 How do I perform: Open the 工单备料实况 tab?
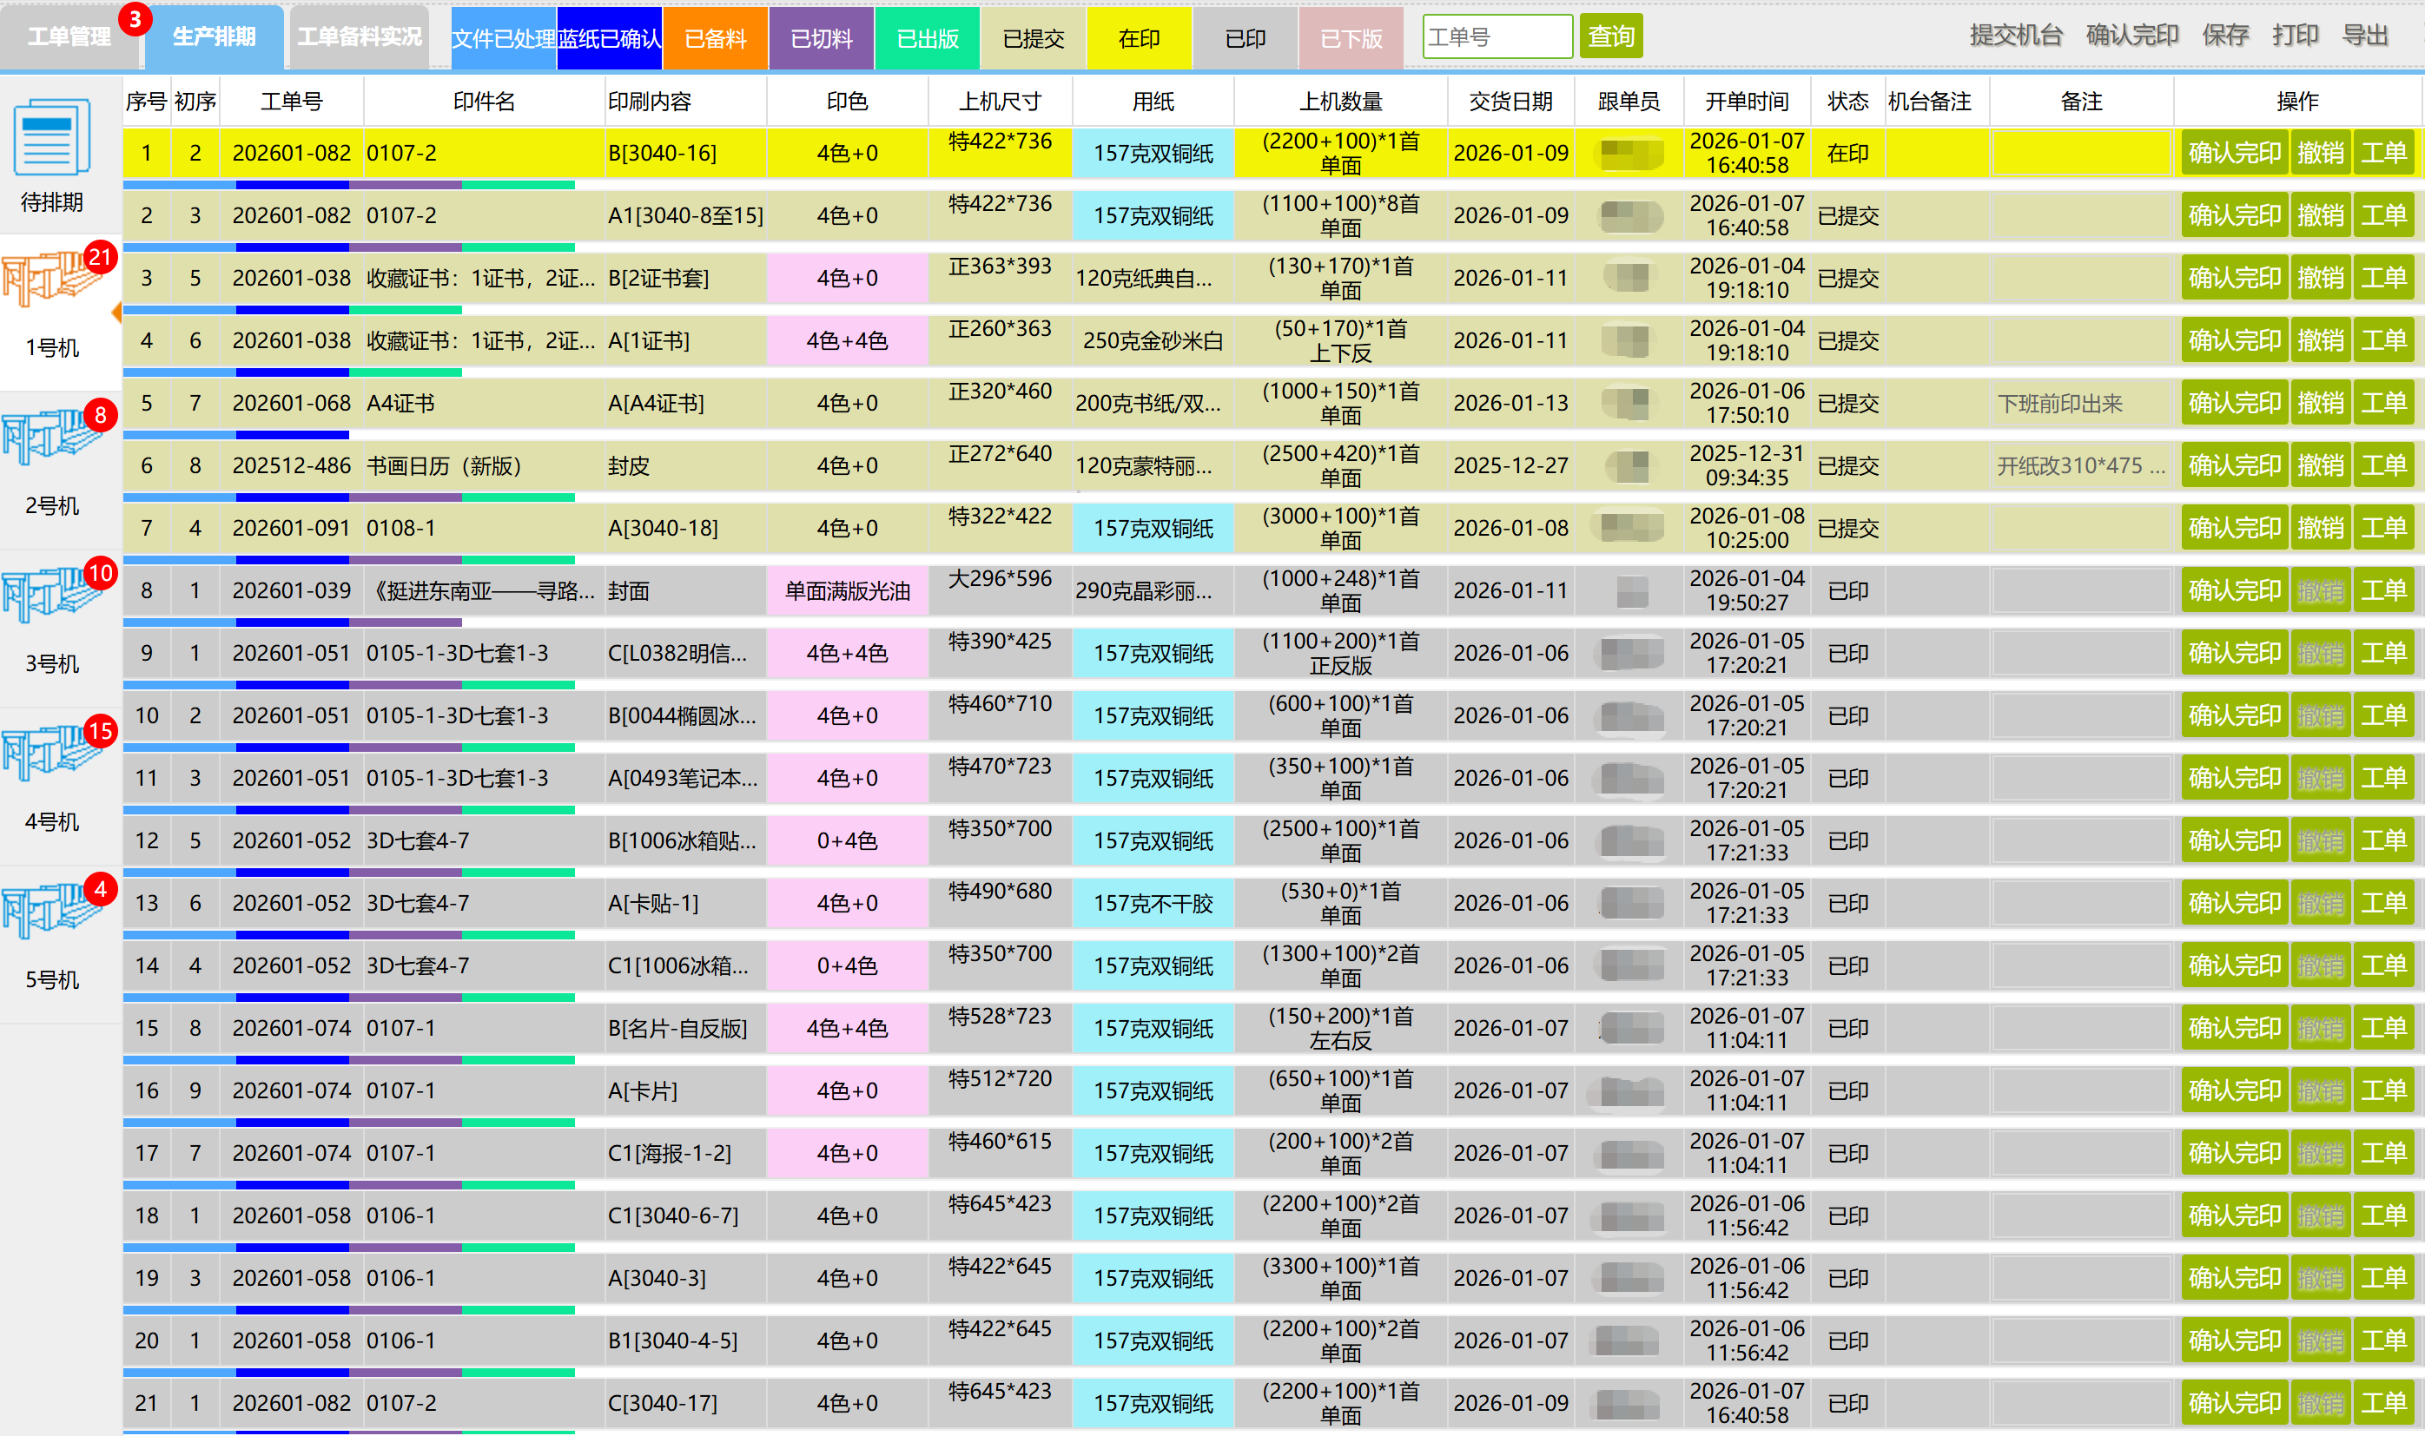pos(360,37)
